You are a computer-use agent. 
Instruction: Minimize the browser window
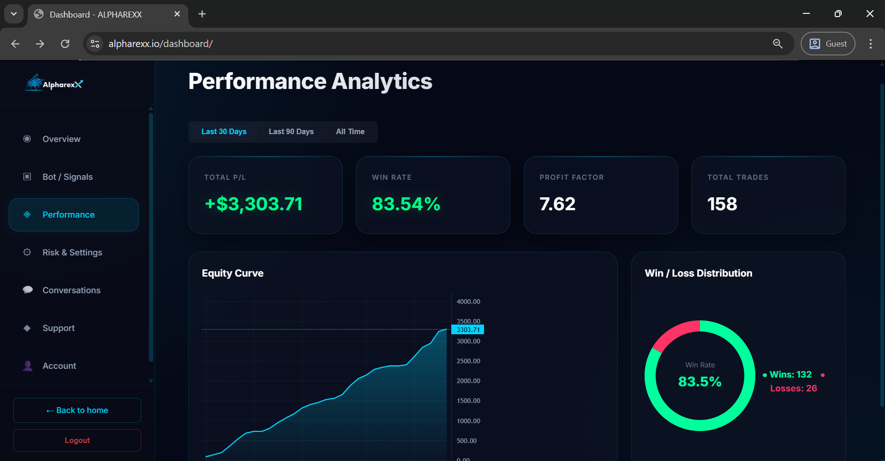806,14
